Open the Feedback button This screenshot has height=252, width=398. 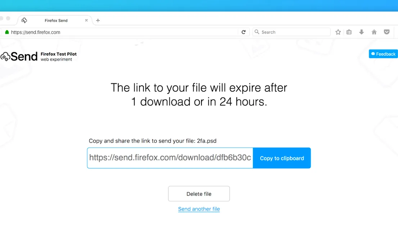(x=383, y=54)
